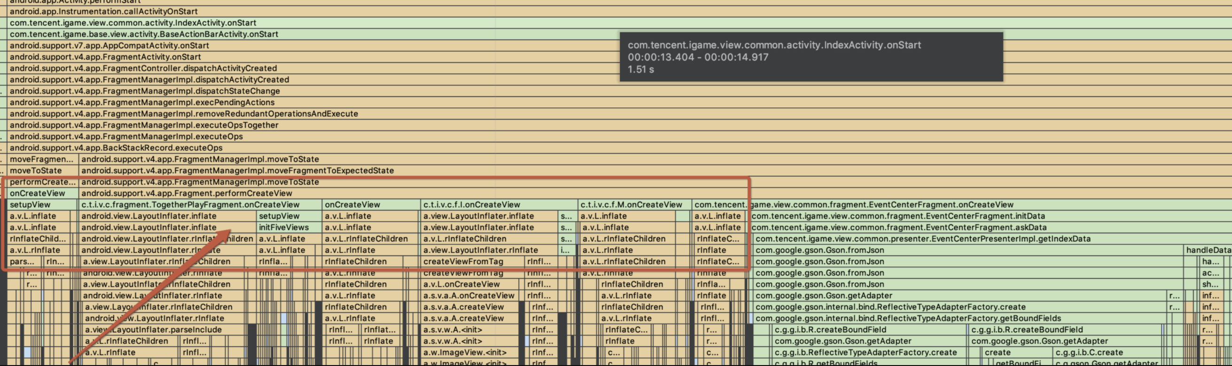Select the FragmentManagerImpl.executeOps frame

coord(619,137)
